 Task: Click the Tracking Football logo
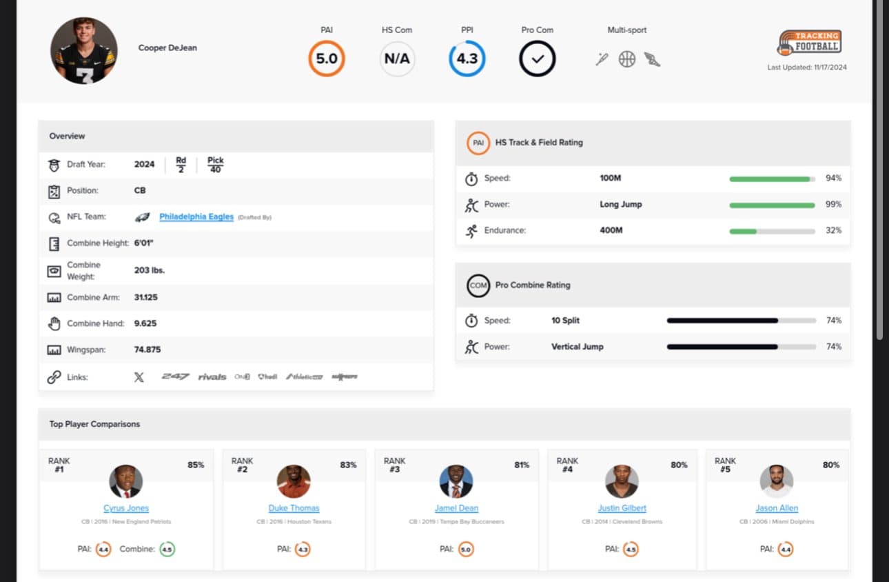coord(810,43)
